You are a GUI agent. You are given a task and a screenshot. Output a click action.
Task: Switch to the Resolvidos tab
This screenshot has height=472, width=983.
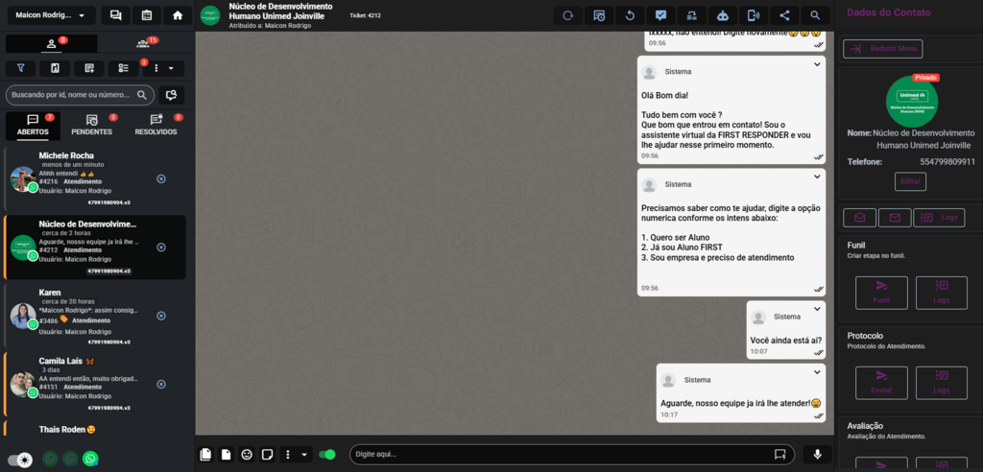156,125
